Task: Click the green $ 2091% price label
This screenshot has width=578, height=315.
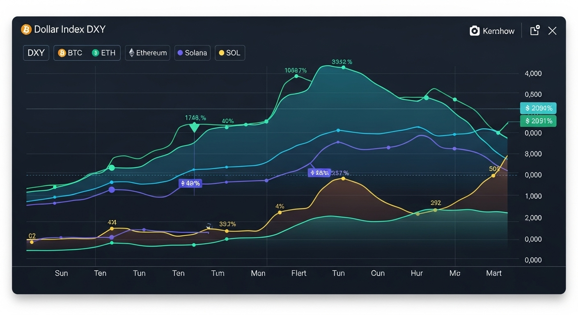Action: point(538,121)
